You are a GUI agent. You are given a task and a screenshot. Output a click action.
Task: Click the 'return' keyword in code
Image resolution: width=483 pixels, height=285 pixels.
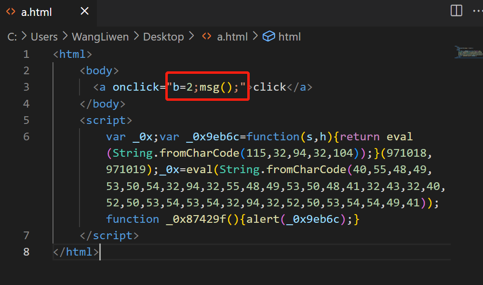tap(360, 137)
